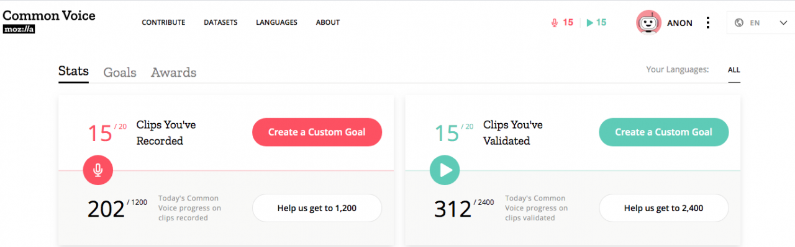
Task: Click the globe language icon
Action: point(739,23)
